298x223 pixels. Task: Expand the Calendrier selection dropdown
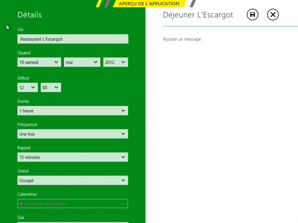tap(73, 204)
